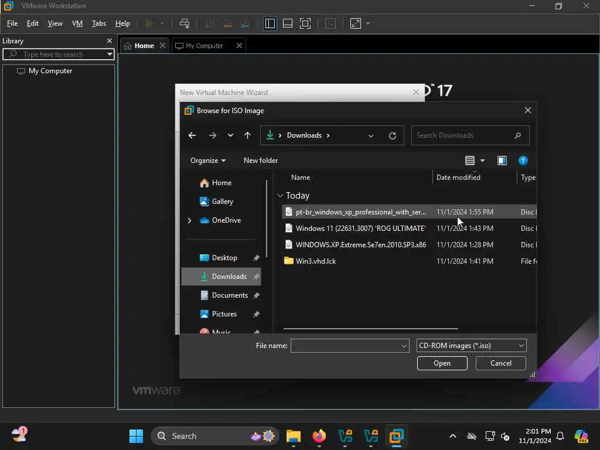600x450 pixels.
Task: Toggle the library sidebar view icon
Action: [270, 23]
